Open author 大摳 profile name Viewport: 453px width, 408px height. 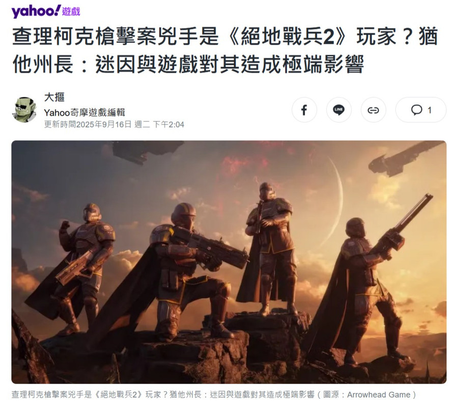[54, 97]
